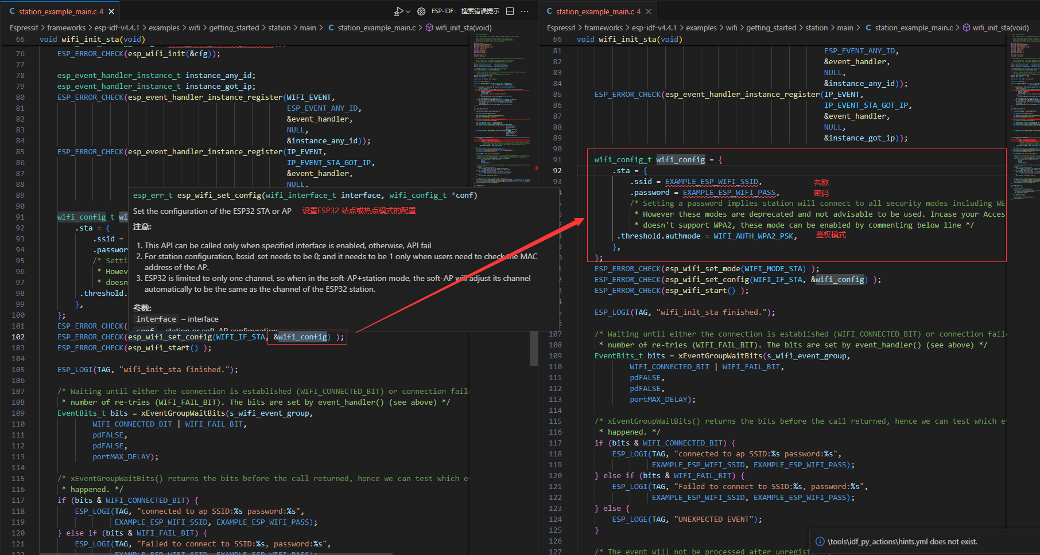This screenshot has height=555, width=1040.
Task: Click the 'hints.yml does not exist' notification message
Action: (902, 542)
